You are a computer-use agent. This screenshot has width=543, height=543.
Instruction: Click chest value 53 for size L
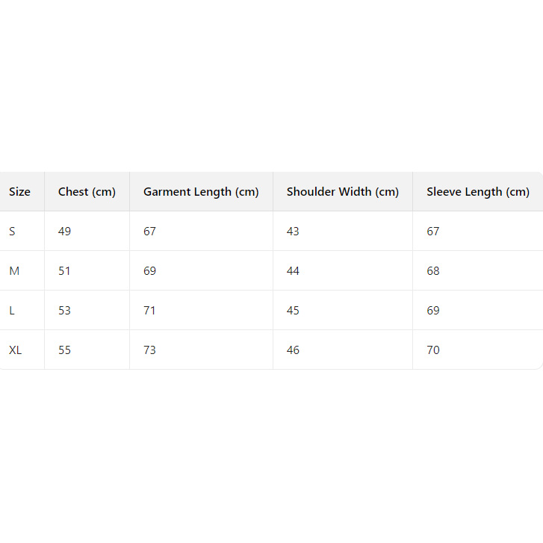[x=65, y=311]
